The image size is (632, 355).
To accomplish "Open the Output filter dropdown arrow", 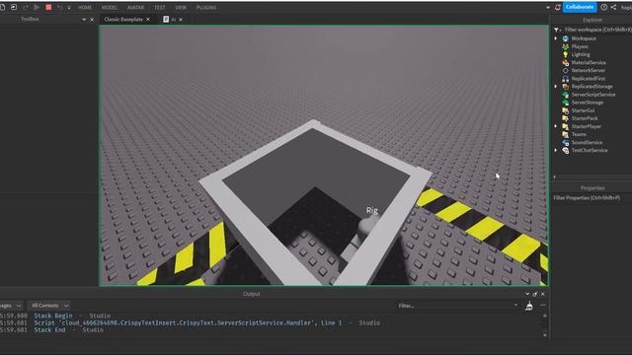I will coord(515,306).
